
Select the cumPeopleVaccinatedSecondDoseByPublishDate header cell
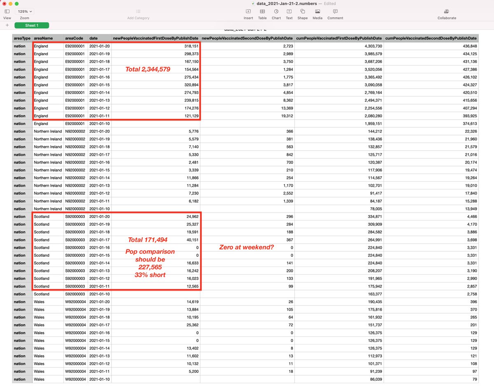pos(431,38)
